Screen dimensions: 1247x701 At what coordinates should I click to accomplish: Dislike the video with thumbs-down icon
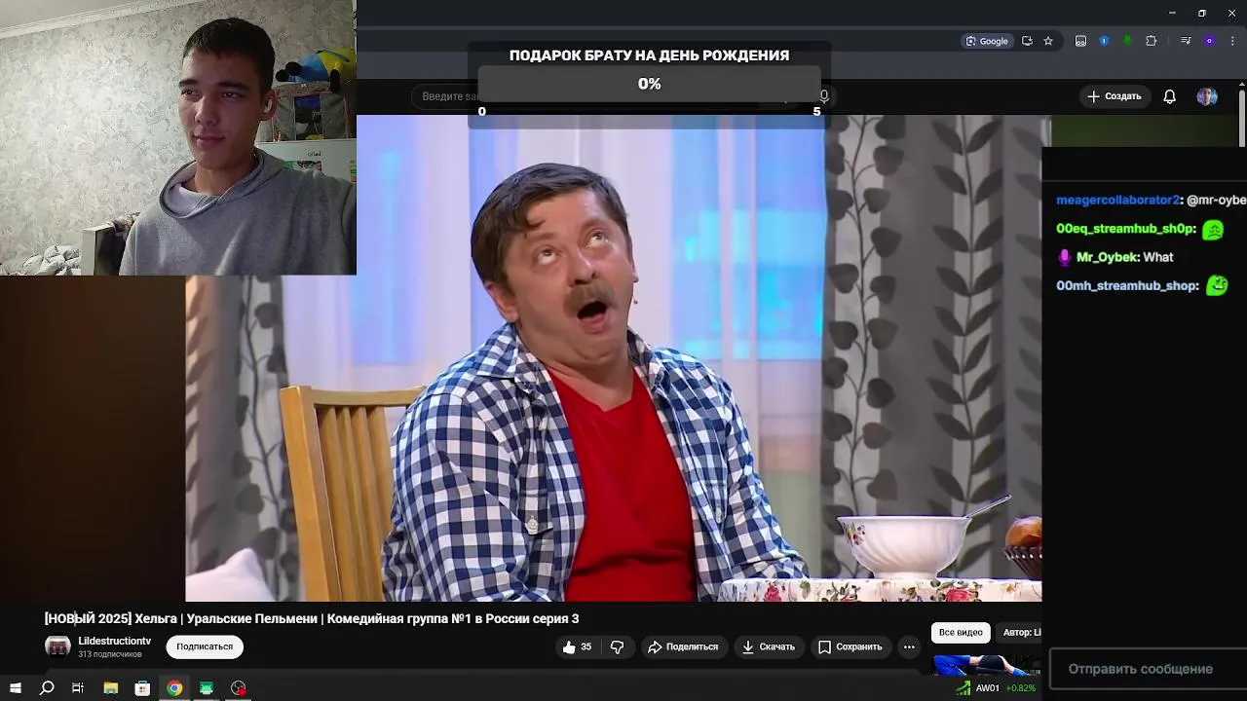[x=617, y=646]
